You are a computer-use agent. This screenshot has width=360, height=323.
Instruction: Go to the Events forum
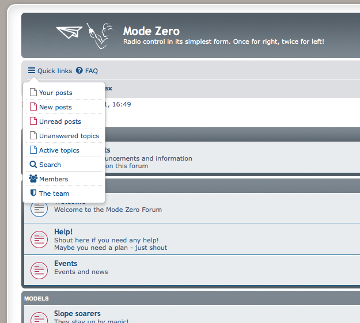(x=66, y=263)
